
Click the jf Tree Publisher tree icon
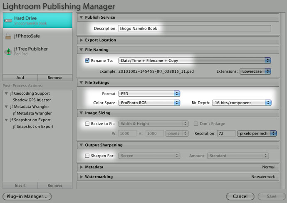click(x=8, y=51)
